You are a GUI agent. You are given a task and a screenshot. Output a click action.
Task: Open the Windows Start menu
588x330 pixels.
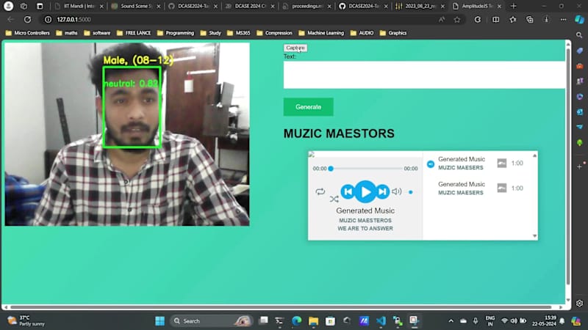coord(159,321)
